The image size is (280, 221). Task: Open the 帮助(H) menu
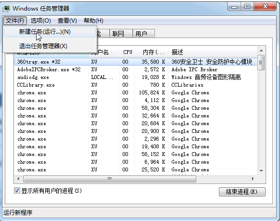(93, 21)
